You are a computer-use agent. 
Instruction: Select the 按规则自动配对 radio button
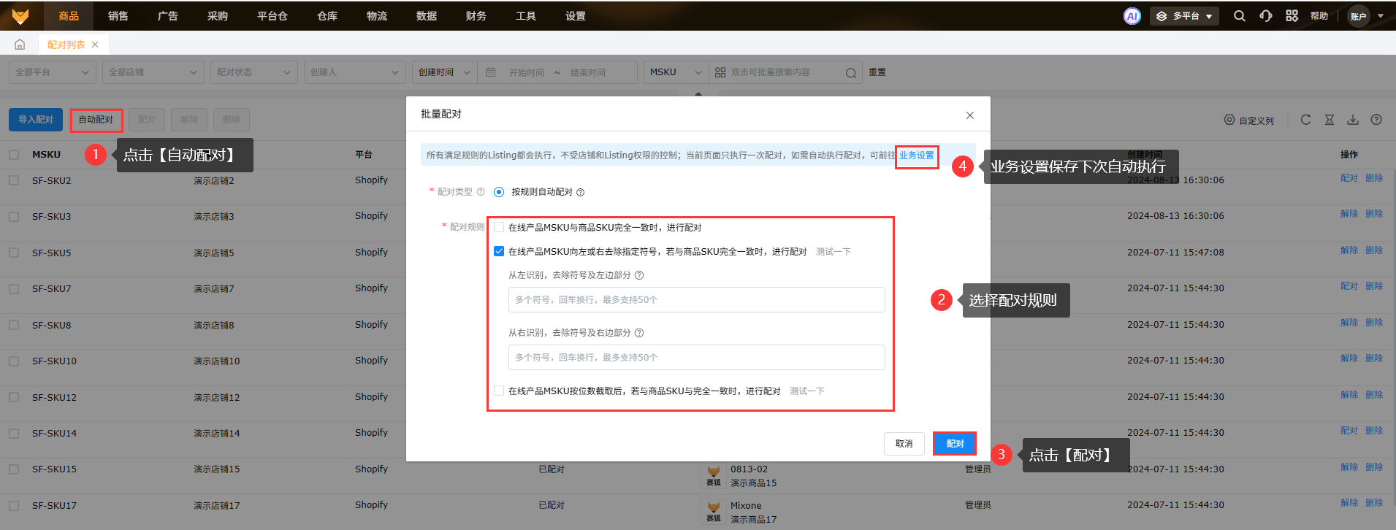499,192
